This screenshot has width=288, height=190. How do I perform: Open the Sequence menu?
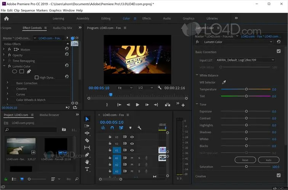[x=28, y=10]
